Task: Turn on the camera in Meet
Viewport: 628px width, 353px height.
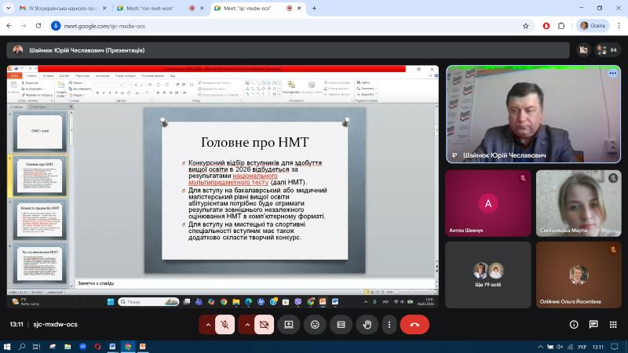Action: [265, 324]
